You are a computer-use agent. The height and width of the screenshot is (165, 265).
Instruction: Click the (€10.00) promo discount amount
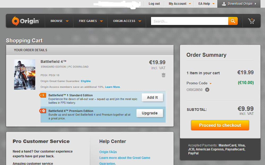[x=246, y=82]
